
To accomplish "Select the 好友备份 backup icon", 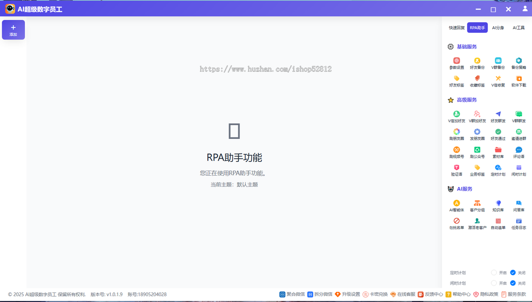I will pos(477,62).
